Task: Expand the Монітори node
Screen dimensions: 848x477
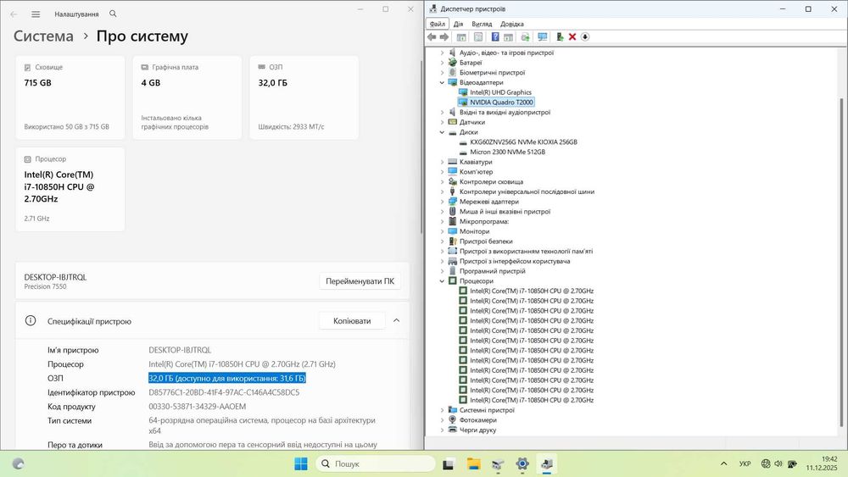Action: point(442,231)
